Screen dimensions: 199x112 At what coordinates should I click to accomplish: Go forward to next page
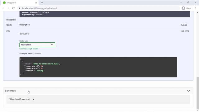click(x=8, y=8)
